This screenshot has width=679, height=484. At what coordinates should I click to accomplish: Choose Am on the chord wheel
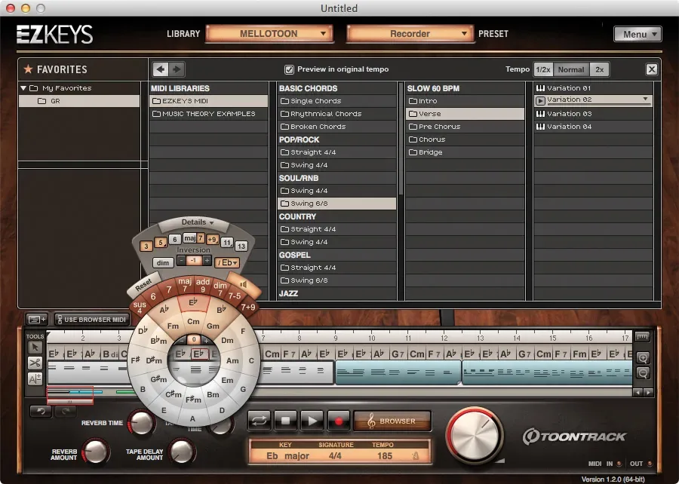pyautogui.click(x=232, y=360)
